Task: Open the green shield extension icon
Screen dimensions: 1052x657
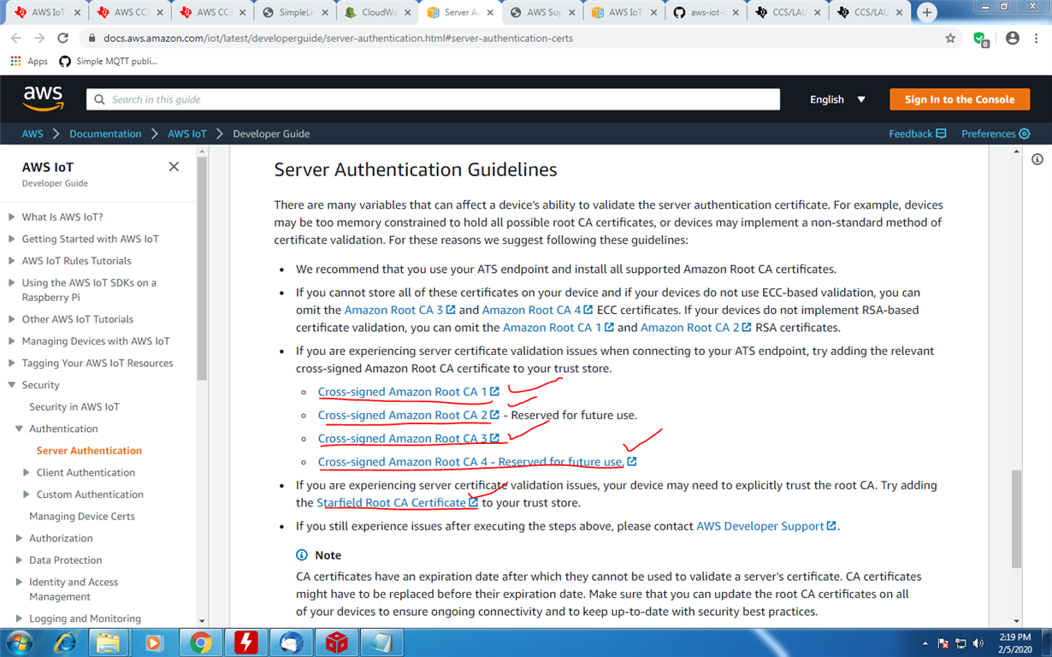Action: pyautogui.click(x=981, y=38)
